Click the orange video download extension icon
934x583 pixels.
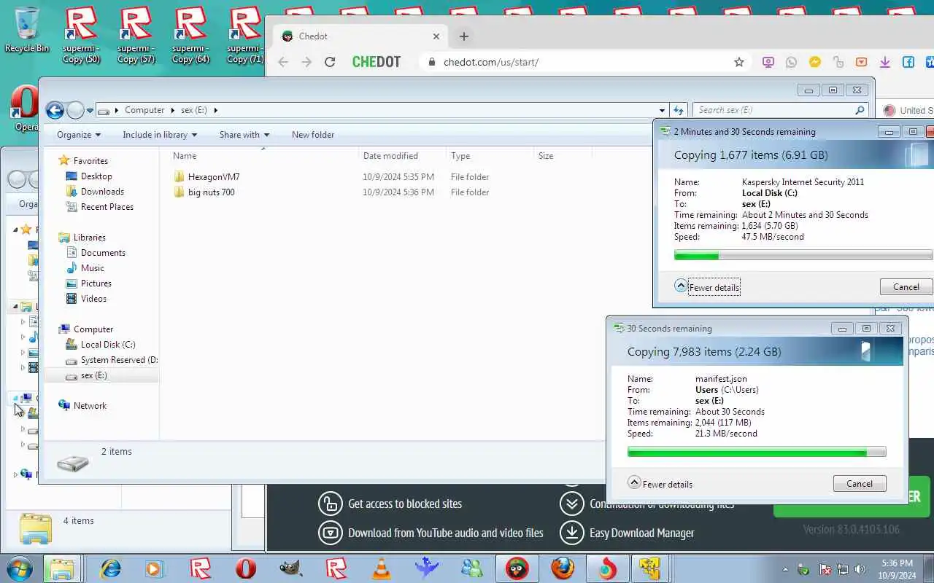[862, 62]
